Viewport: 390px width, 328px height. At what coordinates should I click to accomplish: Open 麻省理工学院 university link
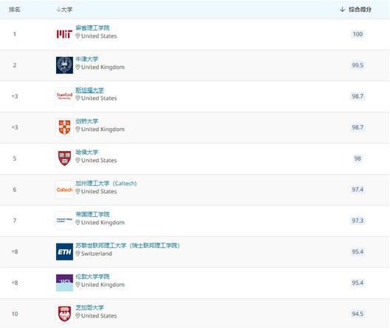click(92, 28)
